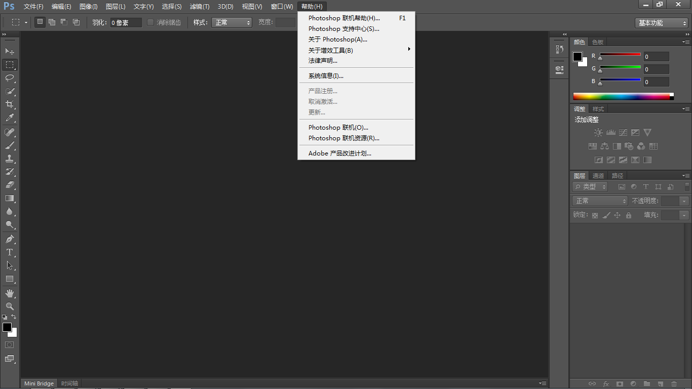Image resolution: width=692 pixels, height=389 pixels.
Task: Switch to the 通道 channels tab
Action: click(x=598, y=176)
